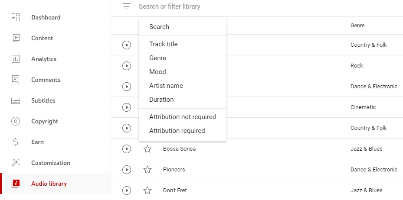Screen dimensions: 403x200
Task: Choose Track title filter entry
Action: click(183, 44)
